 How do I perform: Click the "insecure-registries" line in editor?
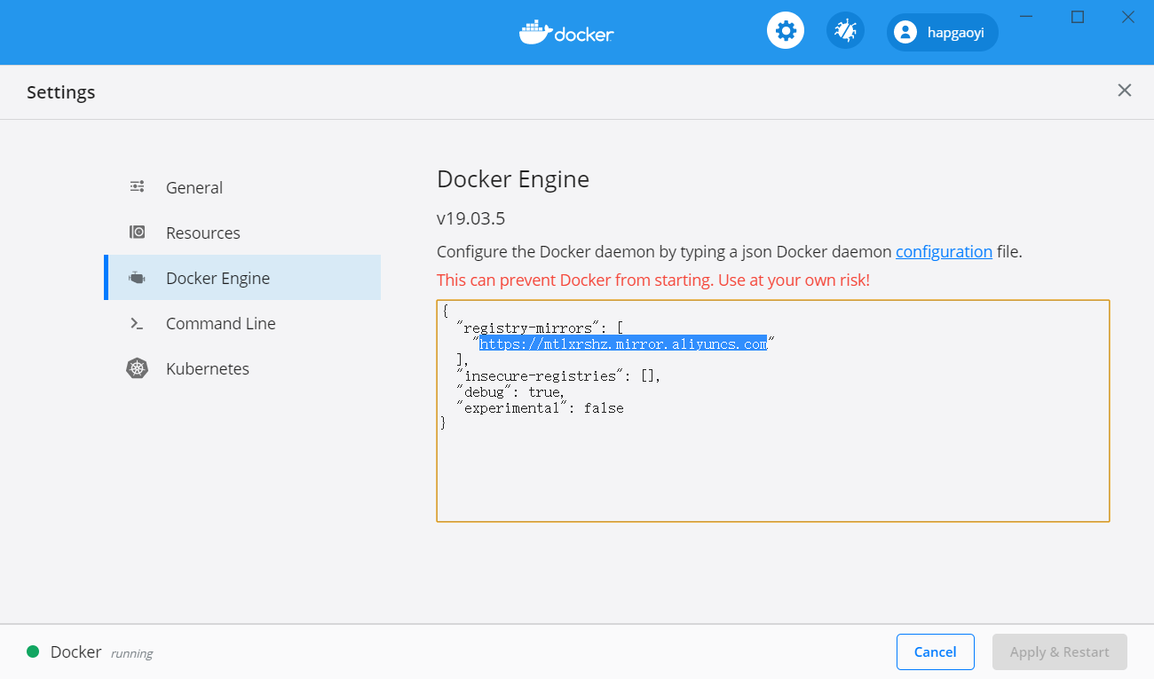pyautogui.click(x=559, y=375)
